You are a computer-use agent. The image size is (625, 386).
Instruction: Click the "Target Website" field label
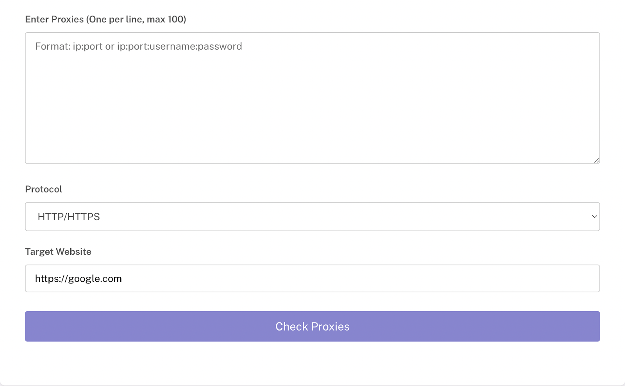(x=58, y=252)
